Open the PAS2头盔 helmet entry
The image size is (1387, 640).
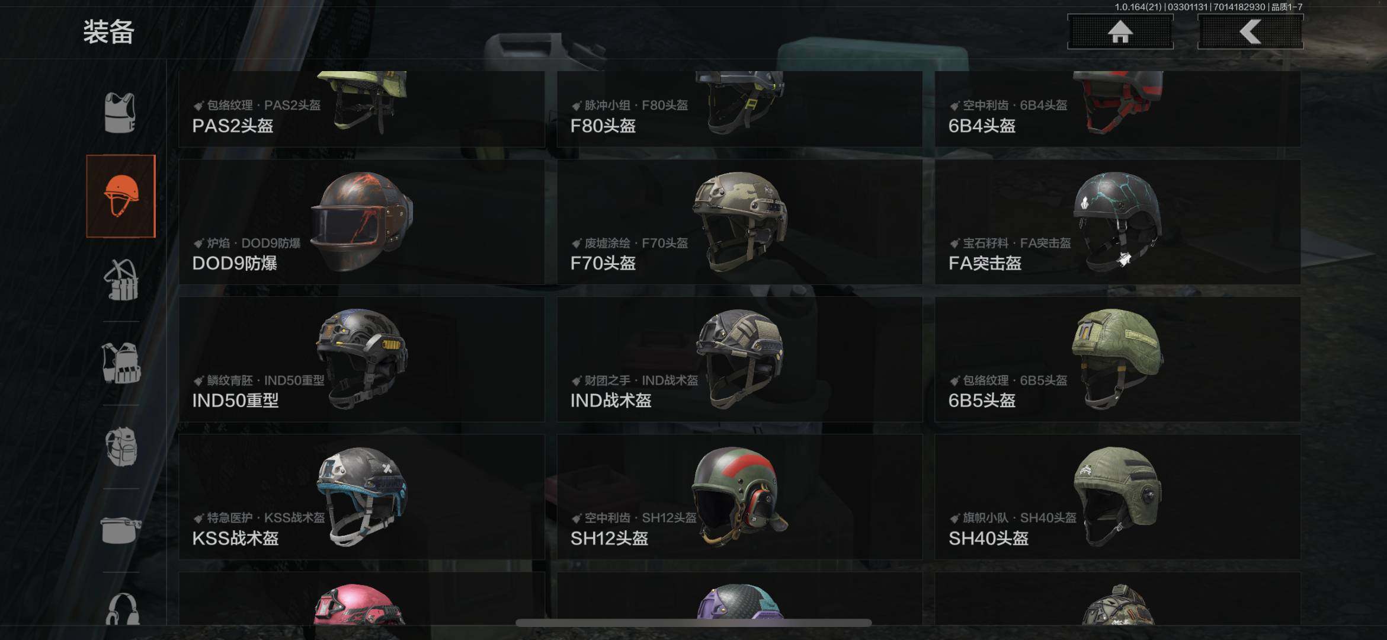pyautogui.click(x=361, y=109)
